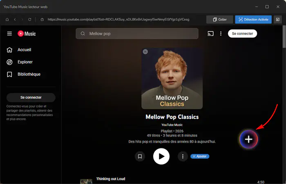Click the sidebar Se connecter button
Image resolution: width=286 pixels, height=184 pixels.
pos(31,97)
